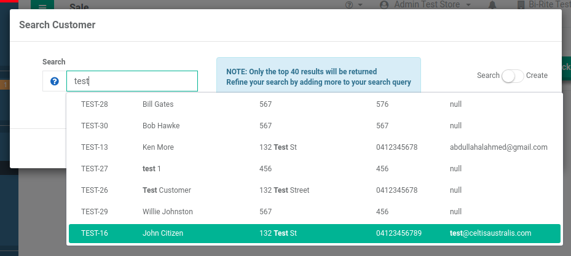Click the Search label beside the switch

point(488,76)
